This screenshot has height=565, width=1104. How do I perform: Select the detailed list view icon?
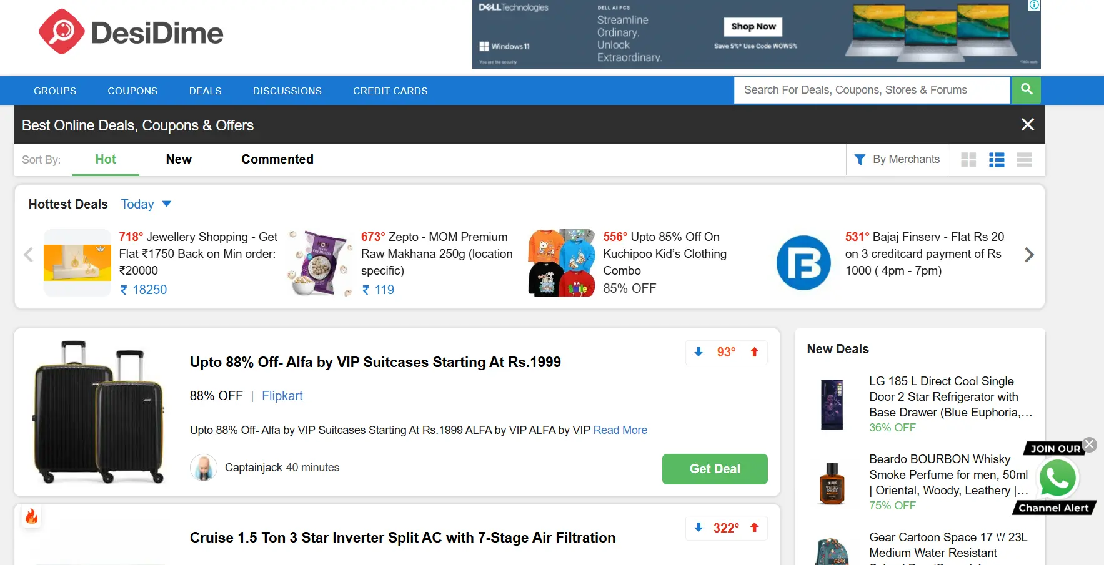click(x=997, y=160)
